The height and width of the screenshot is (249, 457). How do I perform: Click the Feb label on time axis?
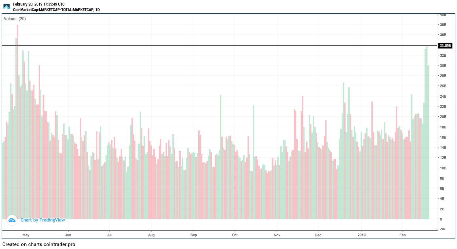pyautogui.click(x=402, y=235)
